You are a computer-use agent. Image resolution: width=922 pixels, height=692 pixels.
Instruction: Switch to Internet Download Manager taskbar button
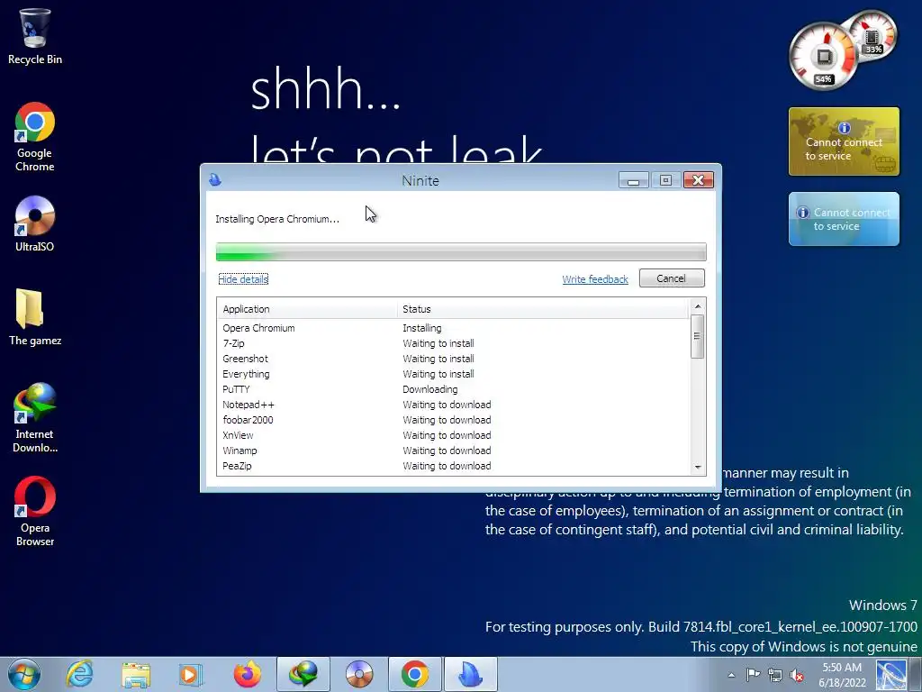pos(303,674)
